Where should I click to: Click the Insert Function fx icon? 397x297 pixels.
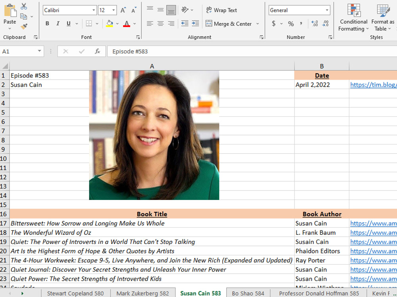point(98,51)
